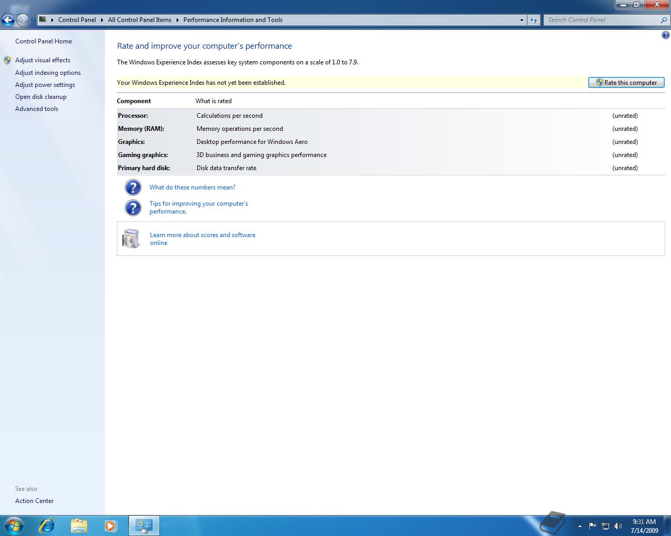671x536 pixels.
Task: Click question icon beside 'What do these numbers mean?'
Action: click(133, 187)
